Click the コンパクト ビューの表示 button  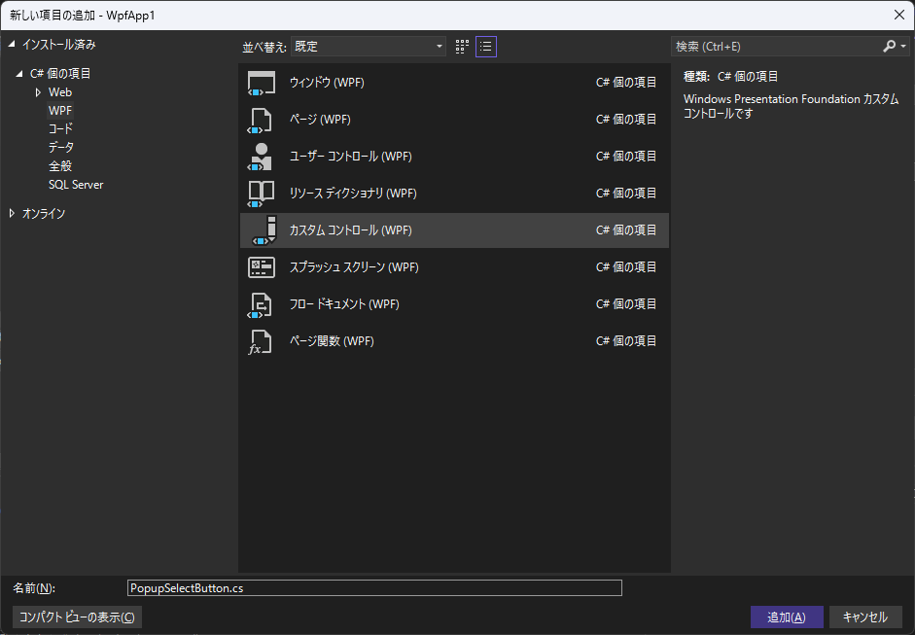(76, 617)
